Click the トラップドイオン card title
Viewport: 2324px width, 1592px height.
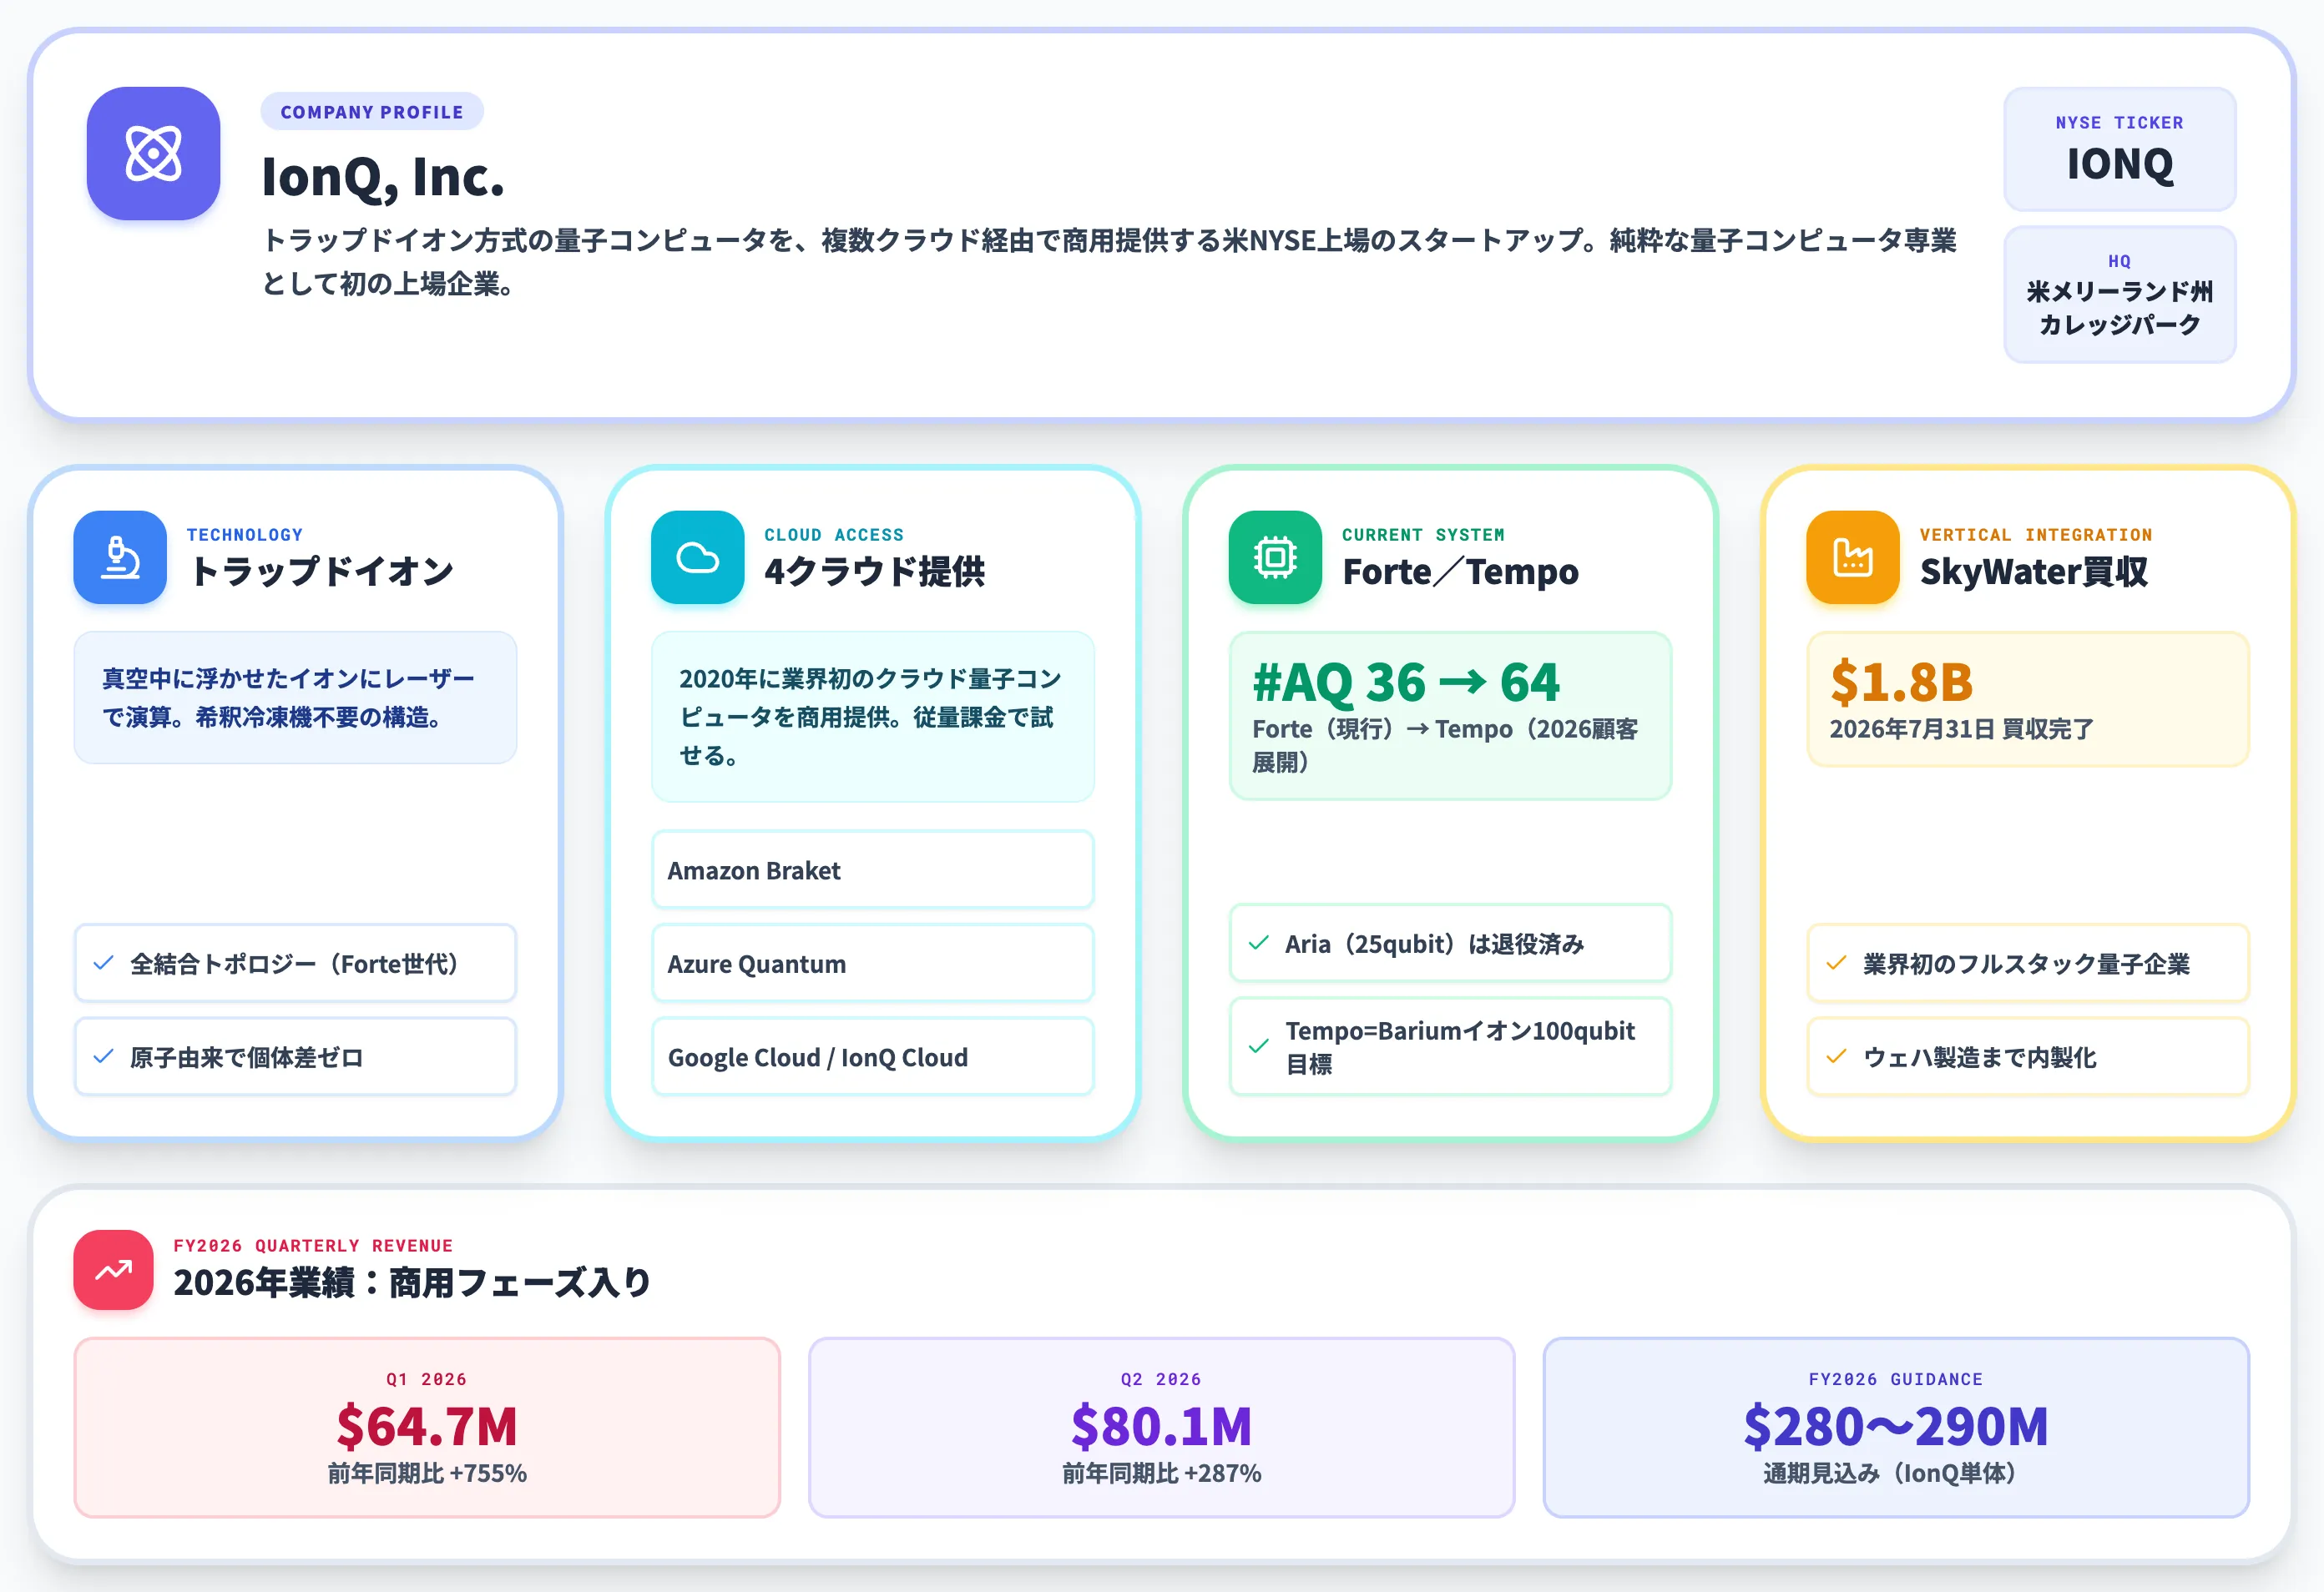click(321, 572)
